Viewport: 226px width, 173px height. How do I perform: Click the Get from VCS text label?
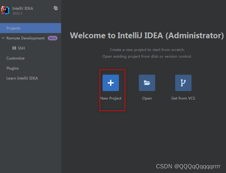[183, 98]
